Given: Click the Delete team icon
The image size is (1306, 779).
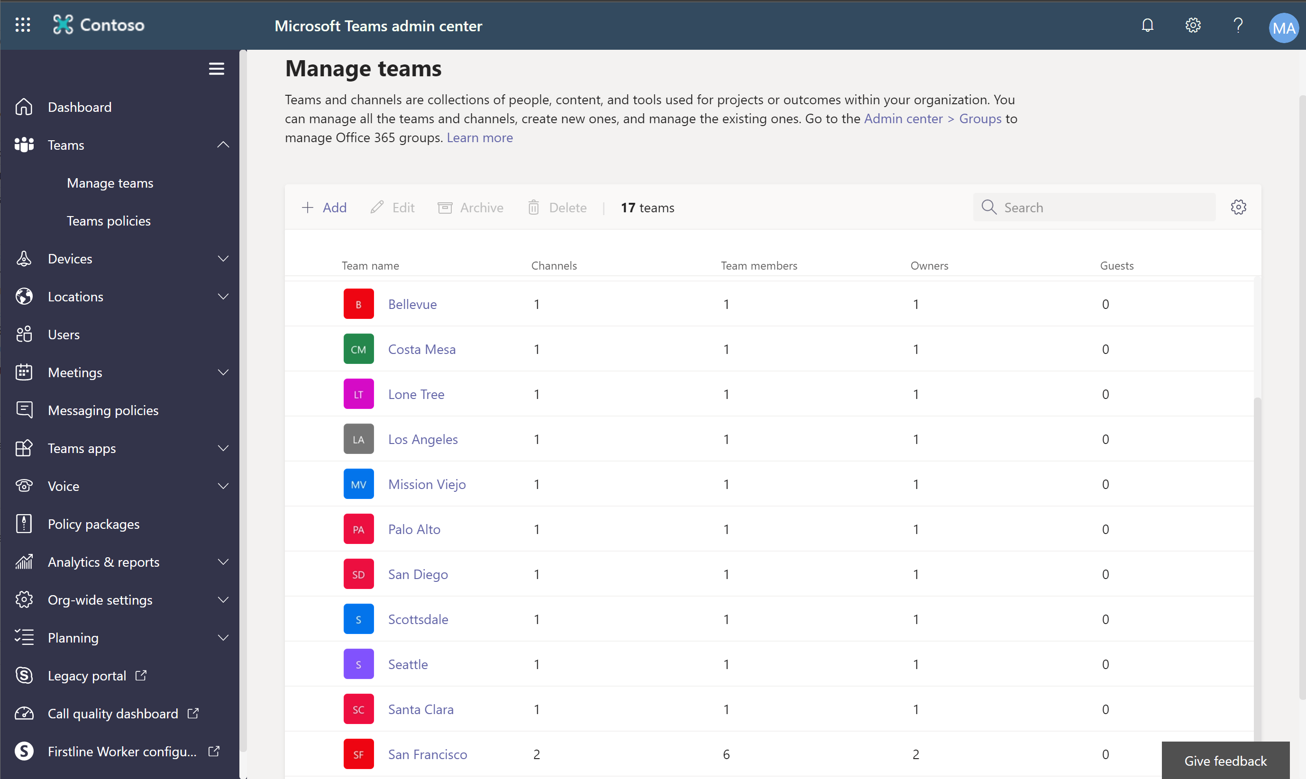Looking at the screenshot, I should click(x=533, y=206).
